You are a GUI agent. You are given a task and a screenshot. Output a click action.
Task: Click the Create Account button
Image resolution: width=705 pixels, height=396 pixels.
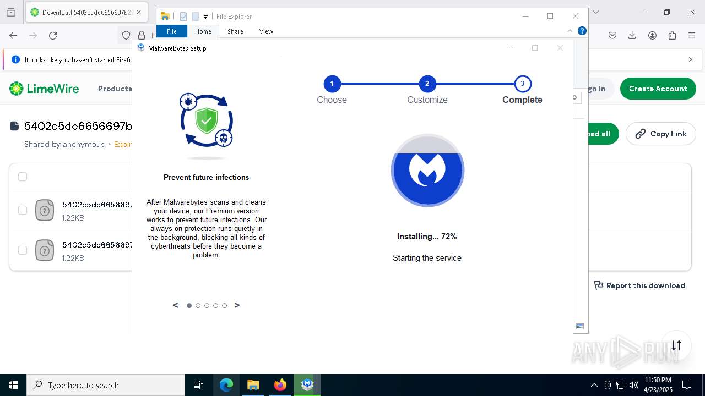658,89
